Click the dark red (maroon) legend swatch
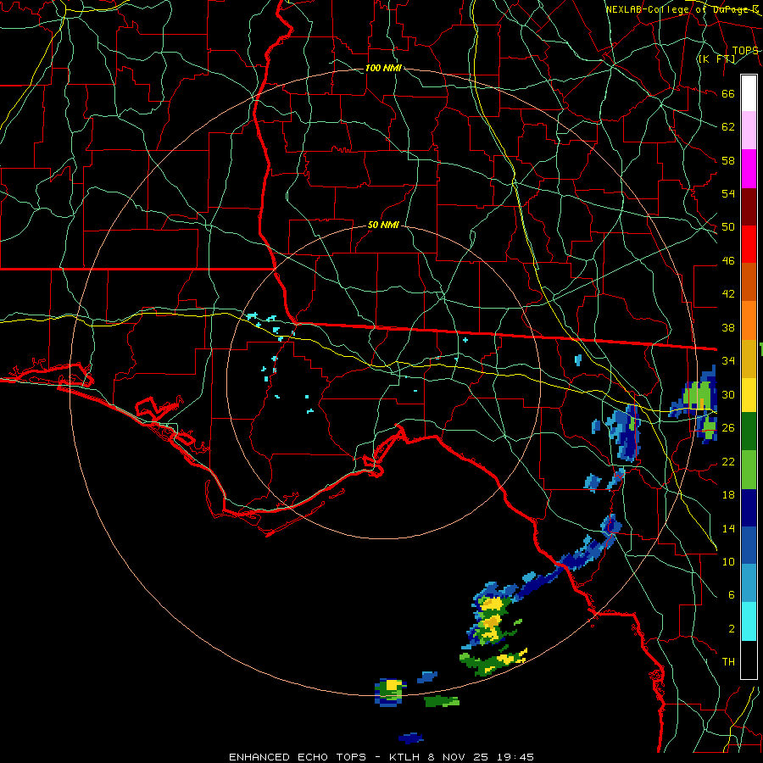This screenshot has width=763, height=763. point(749,206)
